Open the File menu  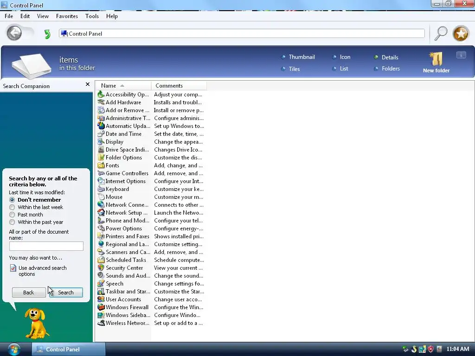pos(9,16)
